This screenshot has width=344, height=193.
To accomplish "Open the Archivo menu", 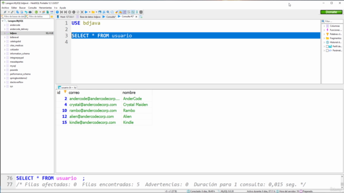I will tap(5, 8).
